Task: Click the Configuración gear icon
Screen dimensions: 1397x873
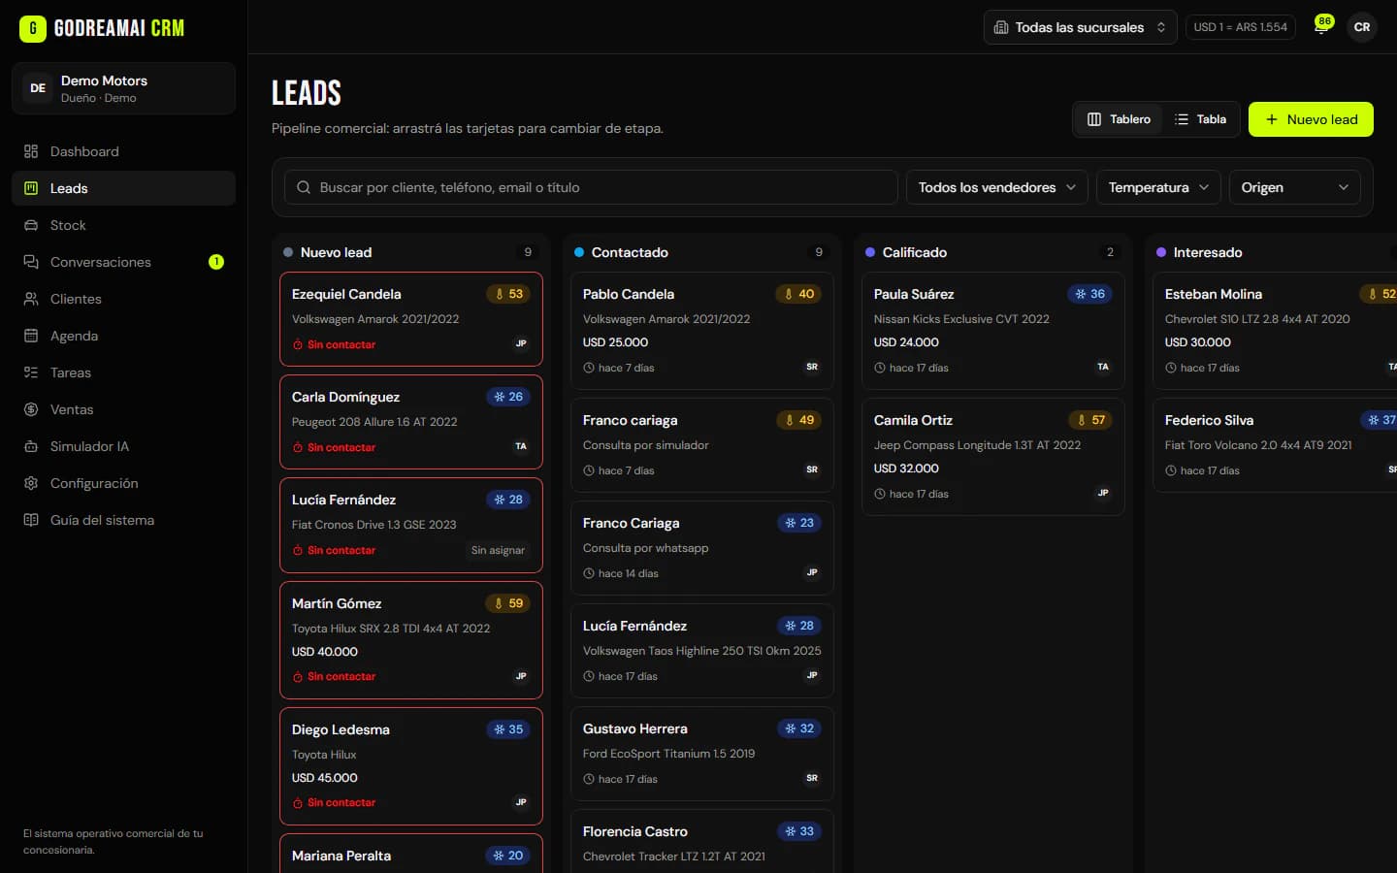Action: 31,483
